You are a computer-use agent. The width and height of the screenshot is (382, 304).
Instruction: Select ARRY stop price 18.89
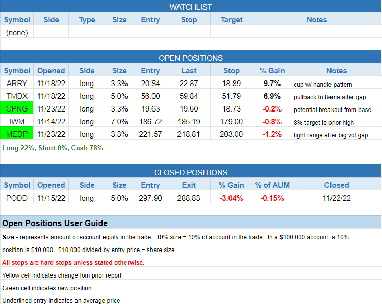coord(231,84)
